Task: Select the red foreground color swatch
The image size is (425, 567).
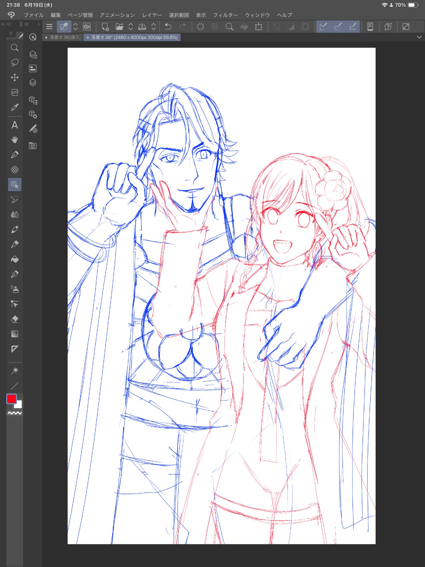Action: [12, 399]
